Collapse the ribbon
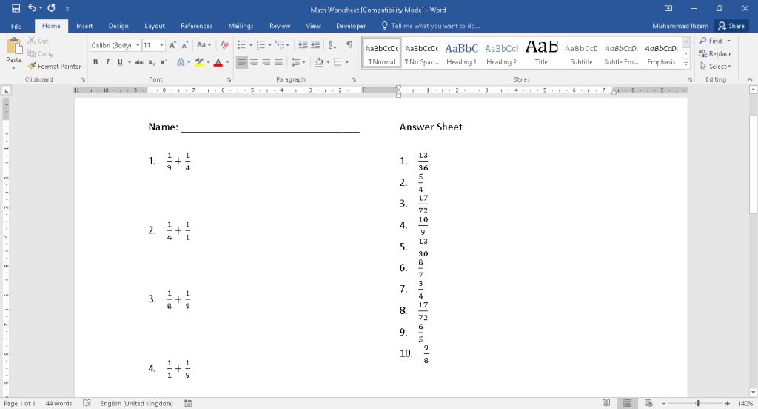 click(750, 79)
